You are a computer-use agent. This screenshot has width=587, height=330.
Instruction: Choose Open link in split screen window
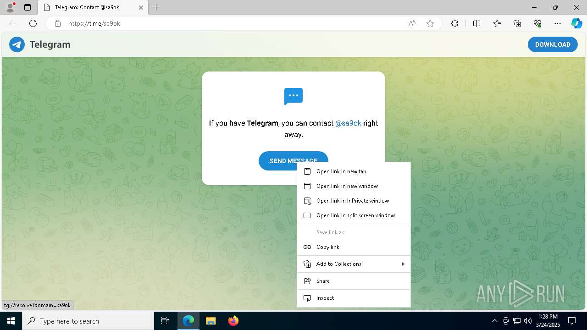click(x=354, y=215)
